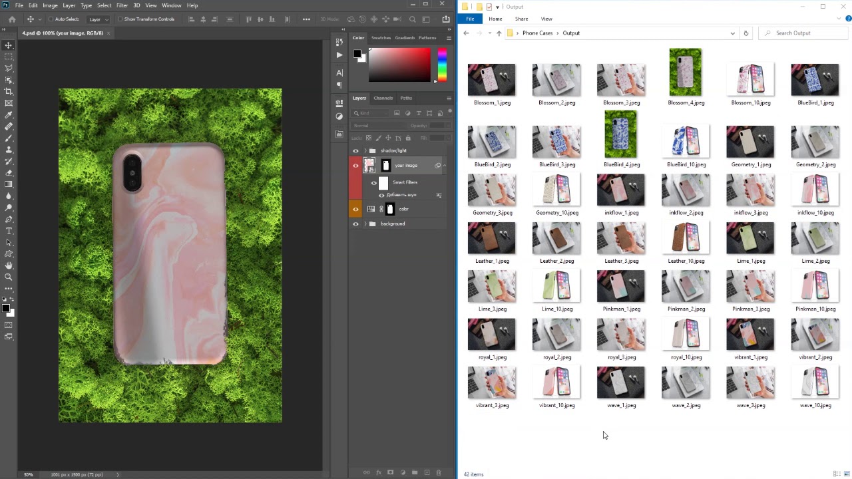Viewport: 852px width, 479px height.
Task: Select the Healing Brush tool
Action: (9, 126)
